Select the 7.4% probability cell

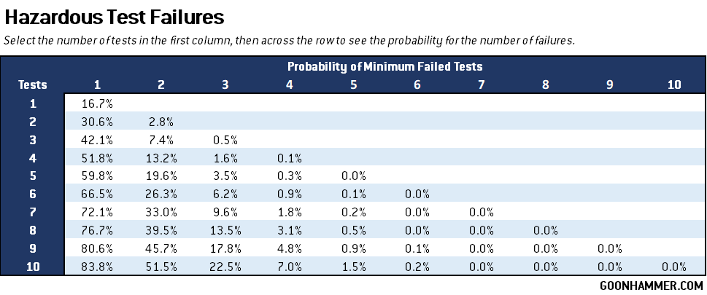(161, 139)
